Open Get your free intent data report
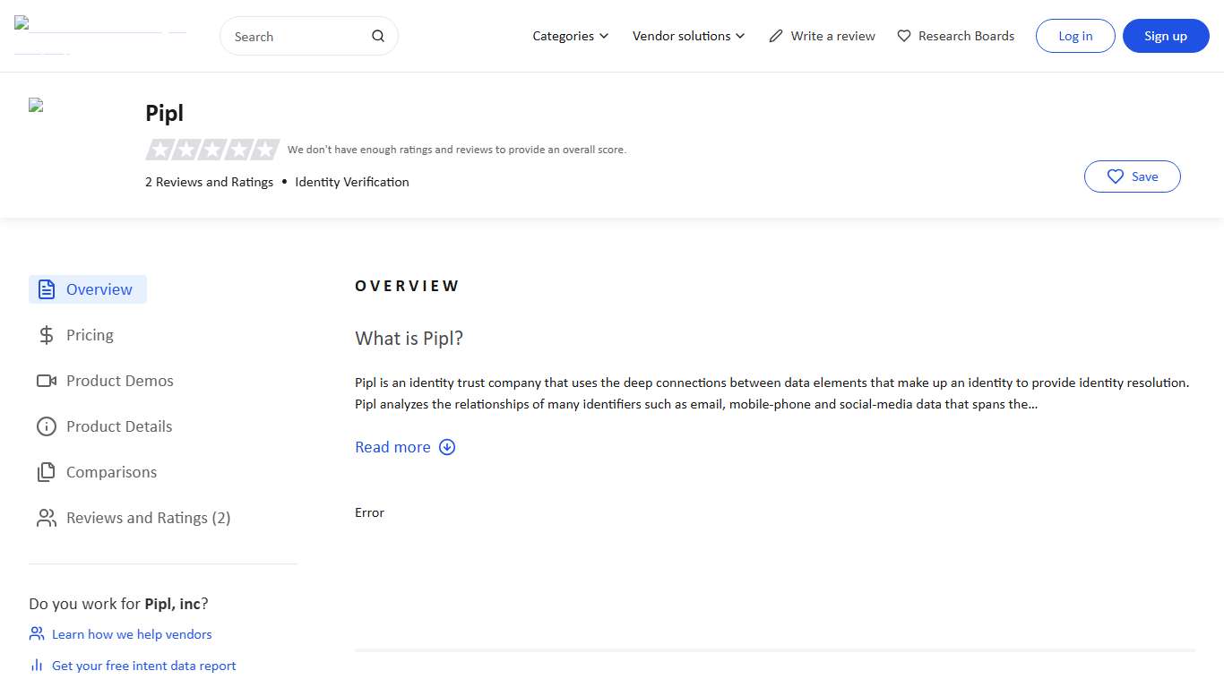The width and height of the screenshot is (1224, 688). click(143, 666)
